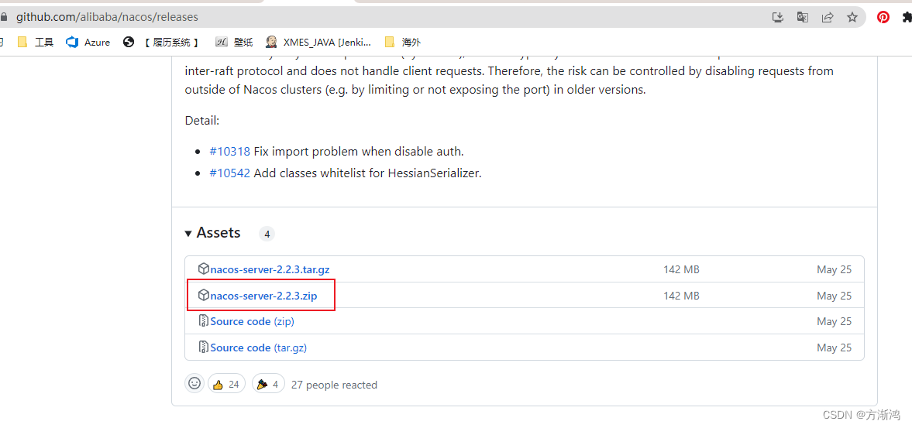Open the 工具 bookmarks folder
The width and height of the screenshot is (912, 428).
click(36, 42)
